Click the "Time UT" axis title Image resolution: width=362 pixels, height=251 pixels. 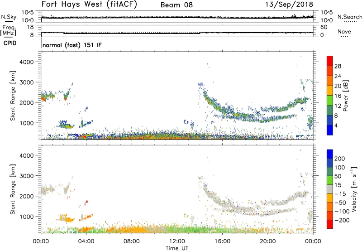coord(177,248)
